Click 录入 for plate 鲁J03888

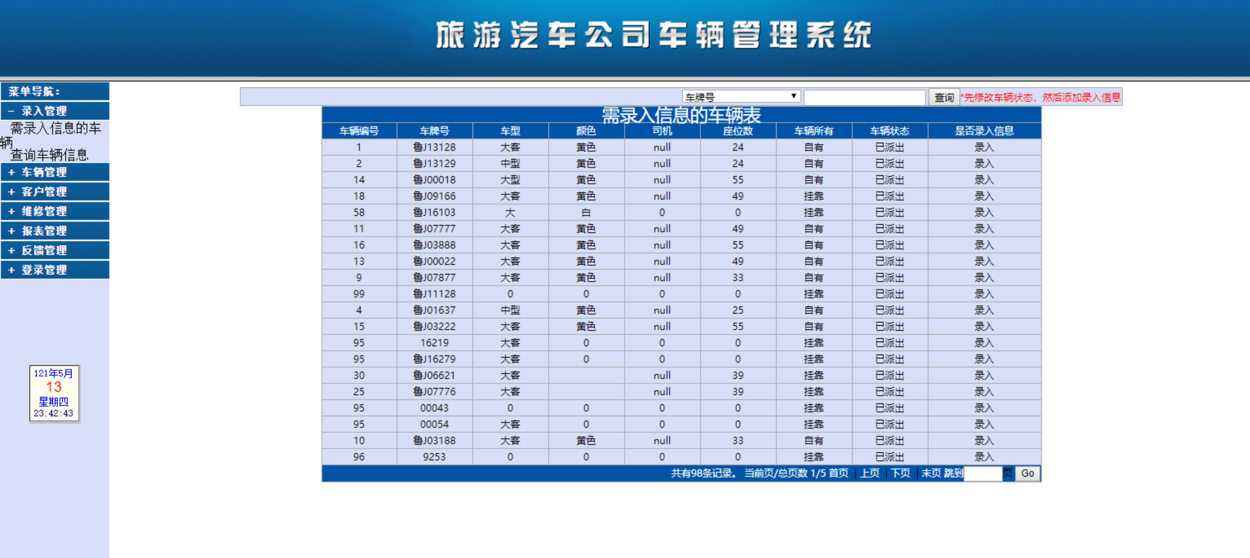[x=984, y=245]
